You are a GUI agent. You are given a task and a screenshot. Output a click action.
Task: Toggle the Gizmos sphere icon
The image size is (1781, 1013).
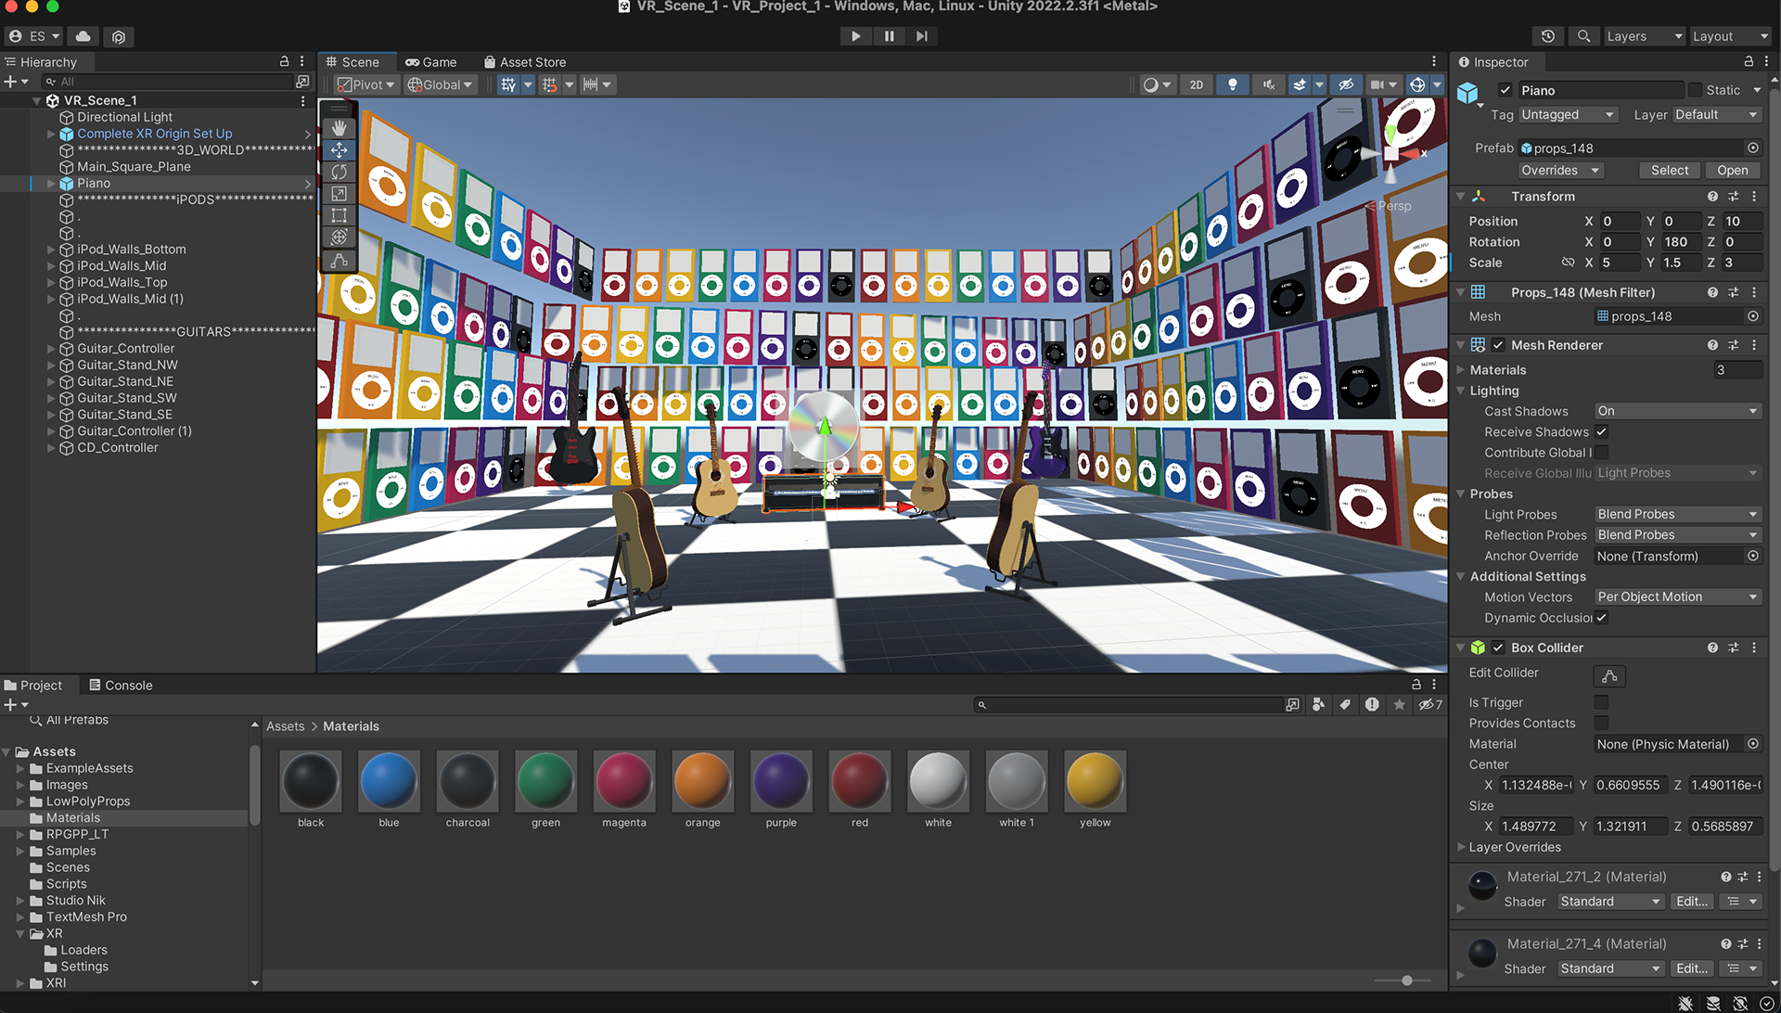1417,84
